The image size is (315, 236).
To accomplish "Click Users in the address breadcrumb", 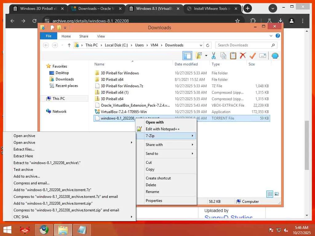I will (139, 45).
